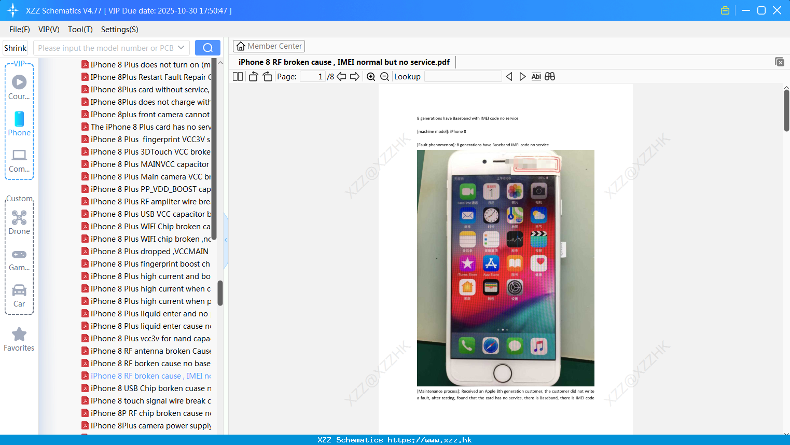Open 'The iPhone 8 Plus card has no' file
The width and height of the screenshot is (790, 445).
146,127
